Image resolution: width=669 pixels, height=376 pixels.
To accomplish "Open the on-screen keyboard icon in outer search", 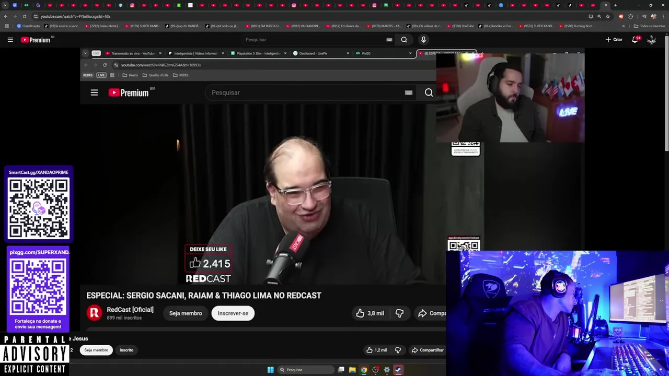I will pos(389,40).
